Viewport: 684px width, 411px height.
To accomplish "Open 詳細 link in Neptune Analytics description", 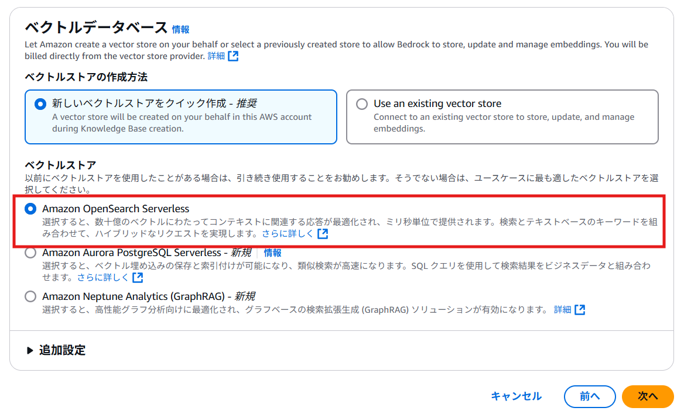I will coord(562,309).
